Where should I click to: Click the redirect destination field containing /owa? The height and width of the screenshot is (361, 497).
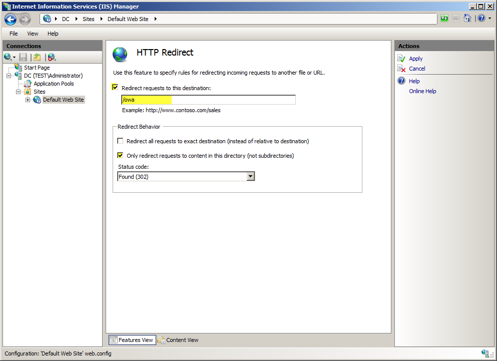(208, 100)
